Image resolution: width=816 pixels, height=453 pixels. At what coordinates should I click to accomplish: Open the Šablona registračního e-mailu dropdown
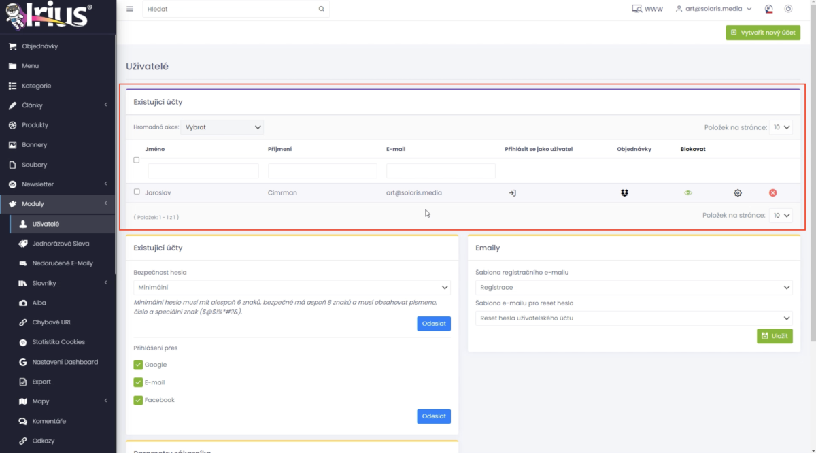click(634, 288)
